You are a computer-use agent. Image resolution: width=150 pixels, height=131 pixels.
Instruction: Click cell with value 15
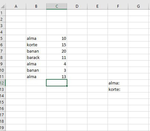coord(56,45)
